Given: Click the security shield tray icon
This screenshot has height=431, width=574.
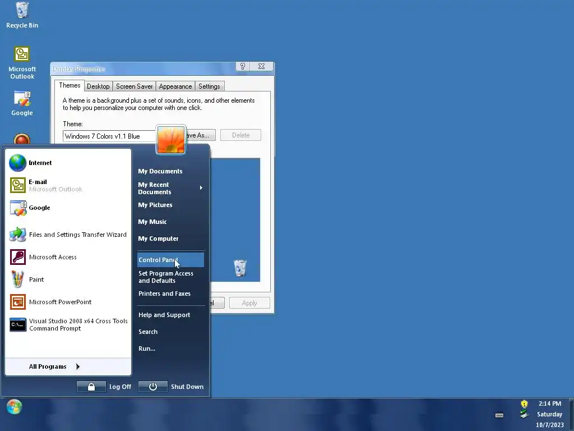Looking at the screenshot, I should point(524,404).
